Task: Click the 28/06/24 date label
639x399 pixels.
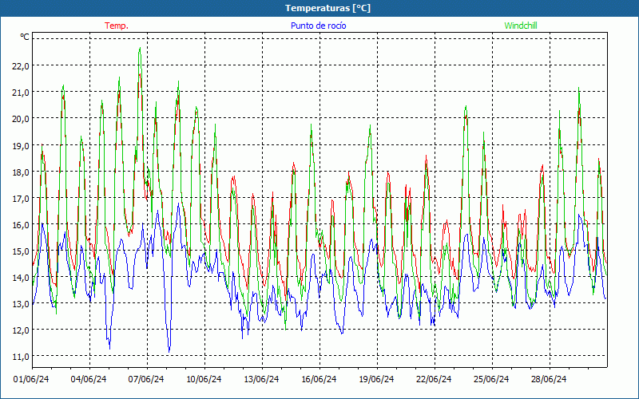Action: [549, 379]
